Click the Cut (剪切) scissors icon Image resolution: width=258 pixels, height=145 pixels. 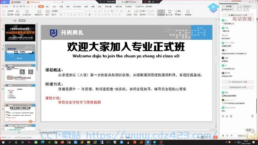tap(9, 11)
